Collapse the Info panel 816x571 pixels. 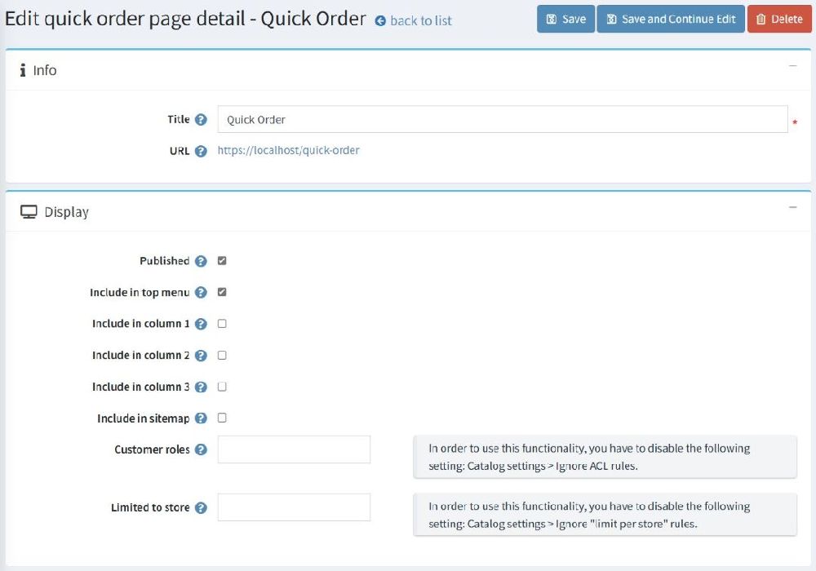click(x=792, y=66)
